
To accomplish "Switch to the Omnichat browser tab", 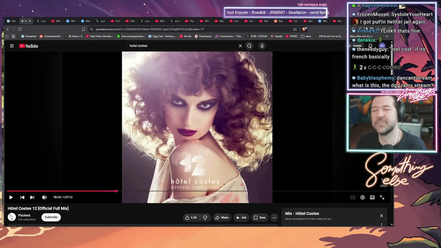I will click(x=12, y=21).
